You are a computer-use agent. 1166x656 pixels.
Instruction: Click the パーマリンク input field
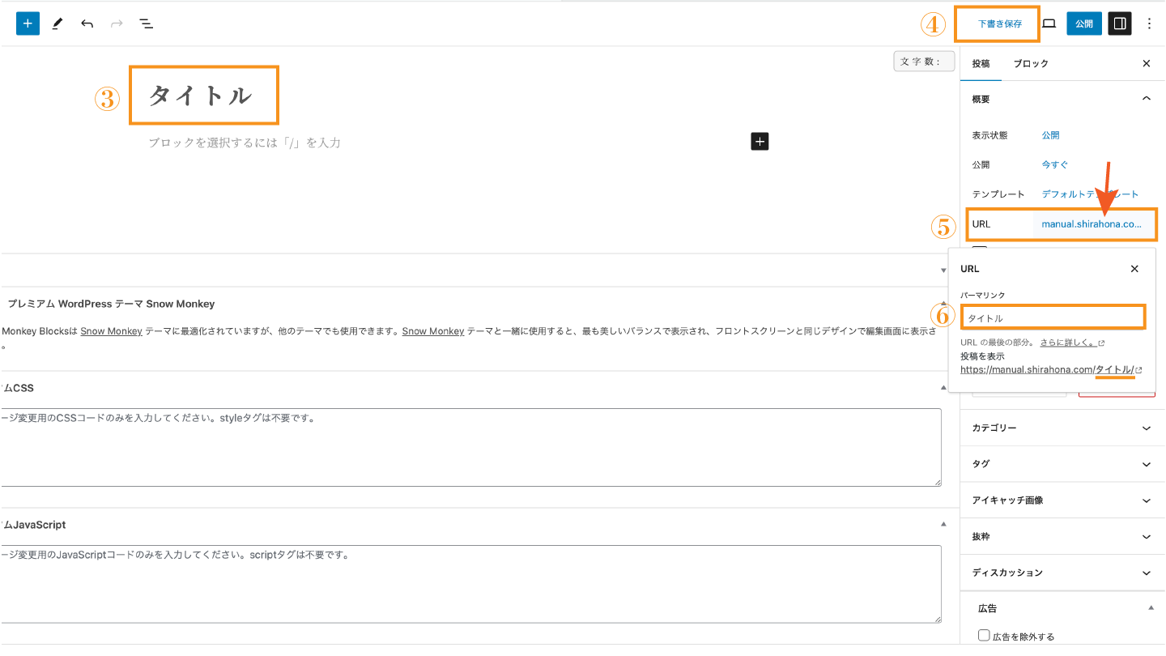click(x=1053, y=318)
